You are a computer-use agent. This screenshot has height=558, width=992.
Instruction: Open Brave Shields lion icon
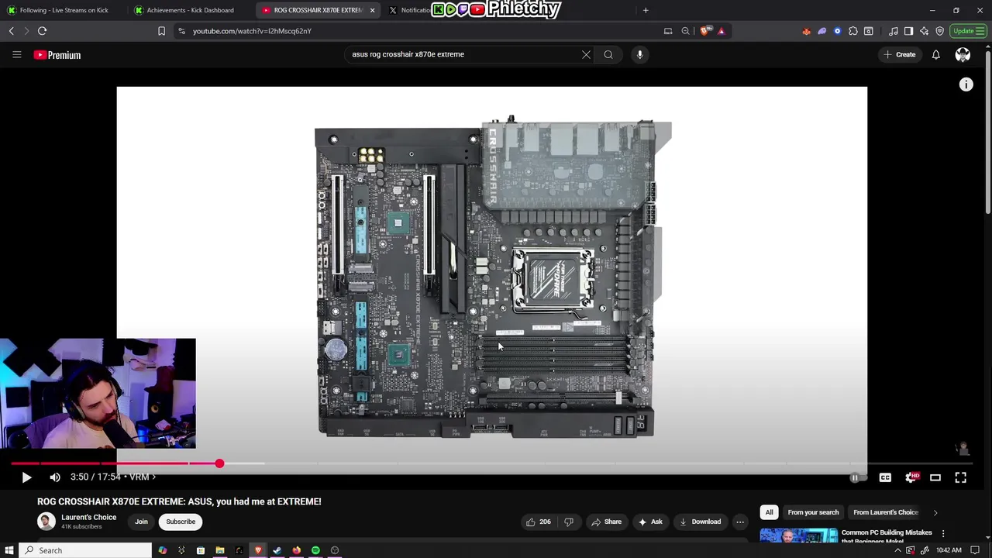704,31
